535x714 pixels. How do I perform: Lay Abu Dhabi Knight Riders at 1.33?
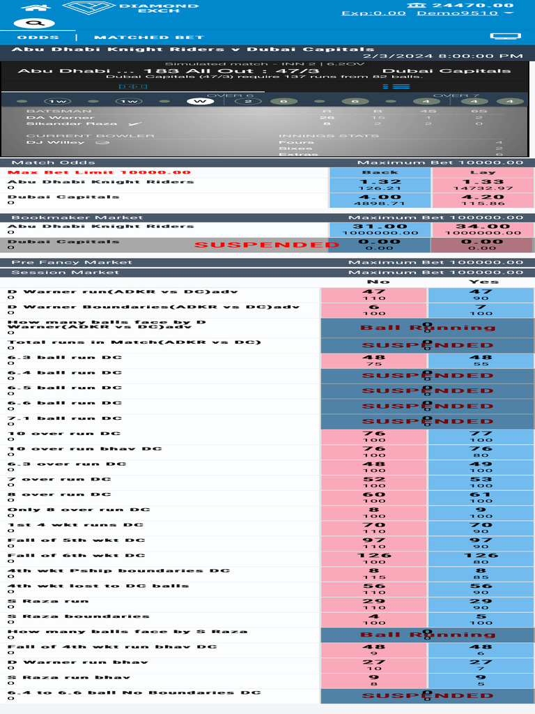(x=483, y=184)
